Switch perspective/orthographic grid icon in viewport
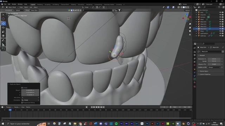This screenshot has height=126, width=225. click(190, 35)
